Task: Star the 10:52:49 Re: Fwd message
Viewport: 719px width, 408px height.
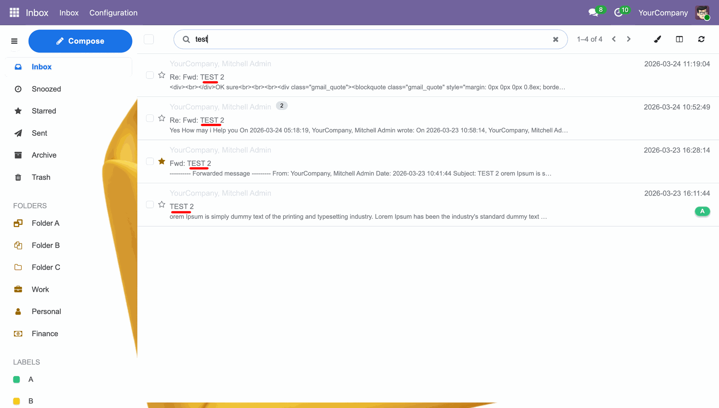Action: (162, 118)
